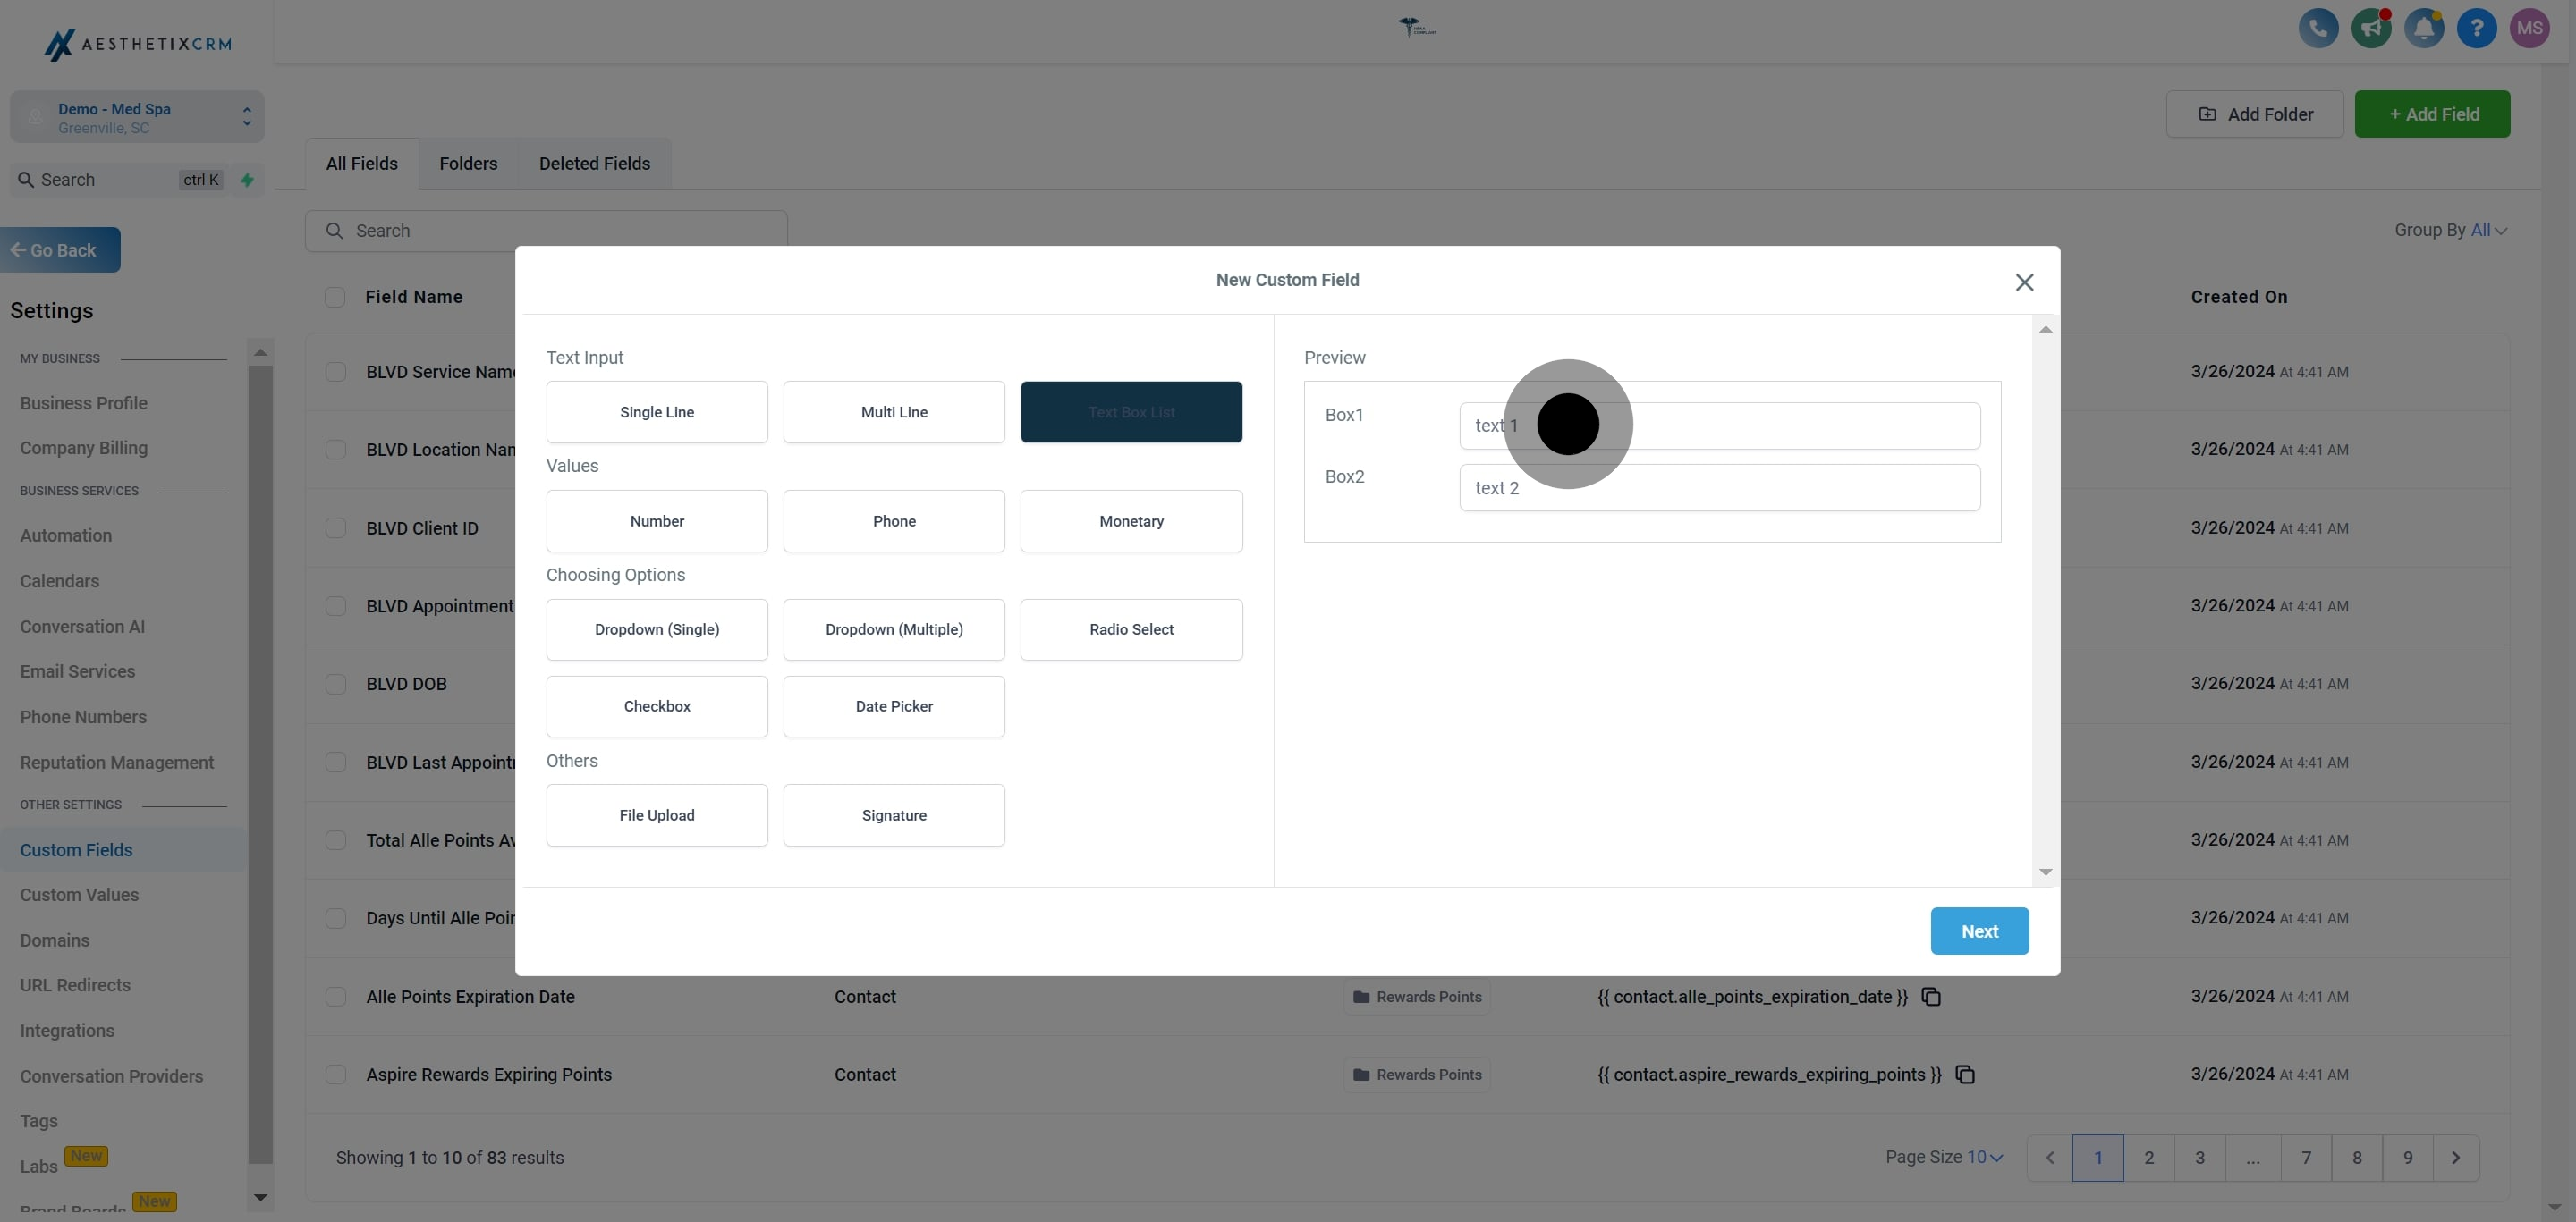This screenshot has height=1222, width=2576.
Task: Tick the Aspire Rewards Expiring Points checkbox
Action: pyautogui.click(x=336, y=1075)
